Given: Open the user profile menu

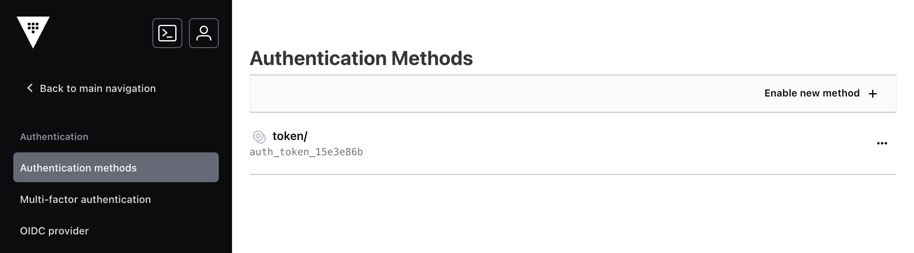Looking at the screenshot, I should [x=204, y=33].
